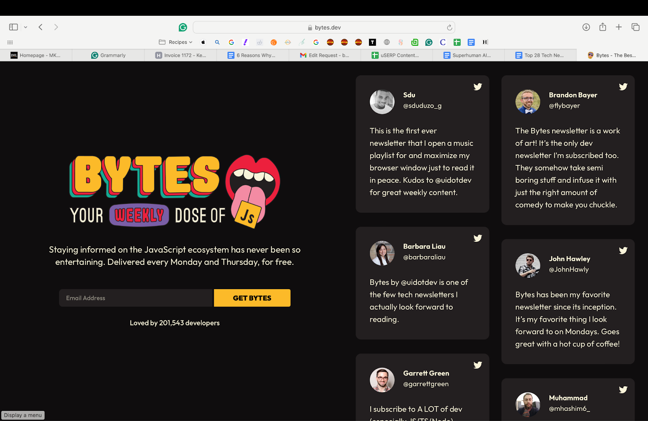Image resolution: width=648 pixels, height=421 pixels.
Task: Open the pink S bookmark icon
Action: [x=401, y=42]
